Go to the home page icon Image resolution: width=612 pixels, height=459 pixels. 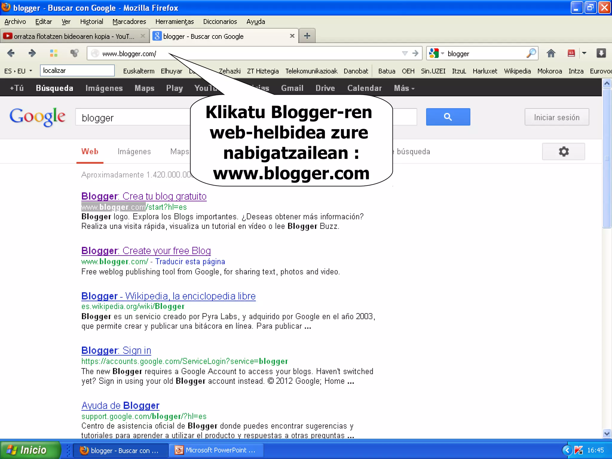(551, 53)
